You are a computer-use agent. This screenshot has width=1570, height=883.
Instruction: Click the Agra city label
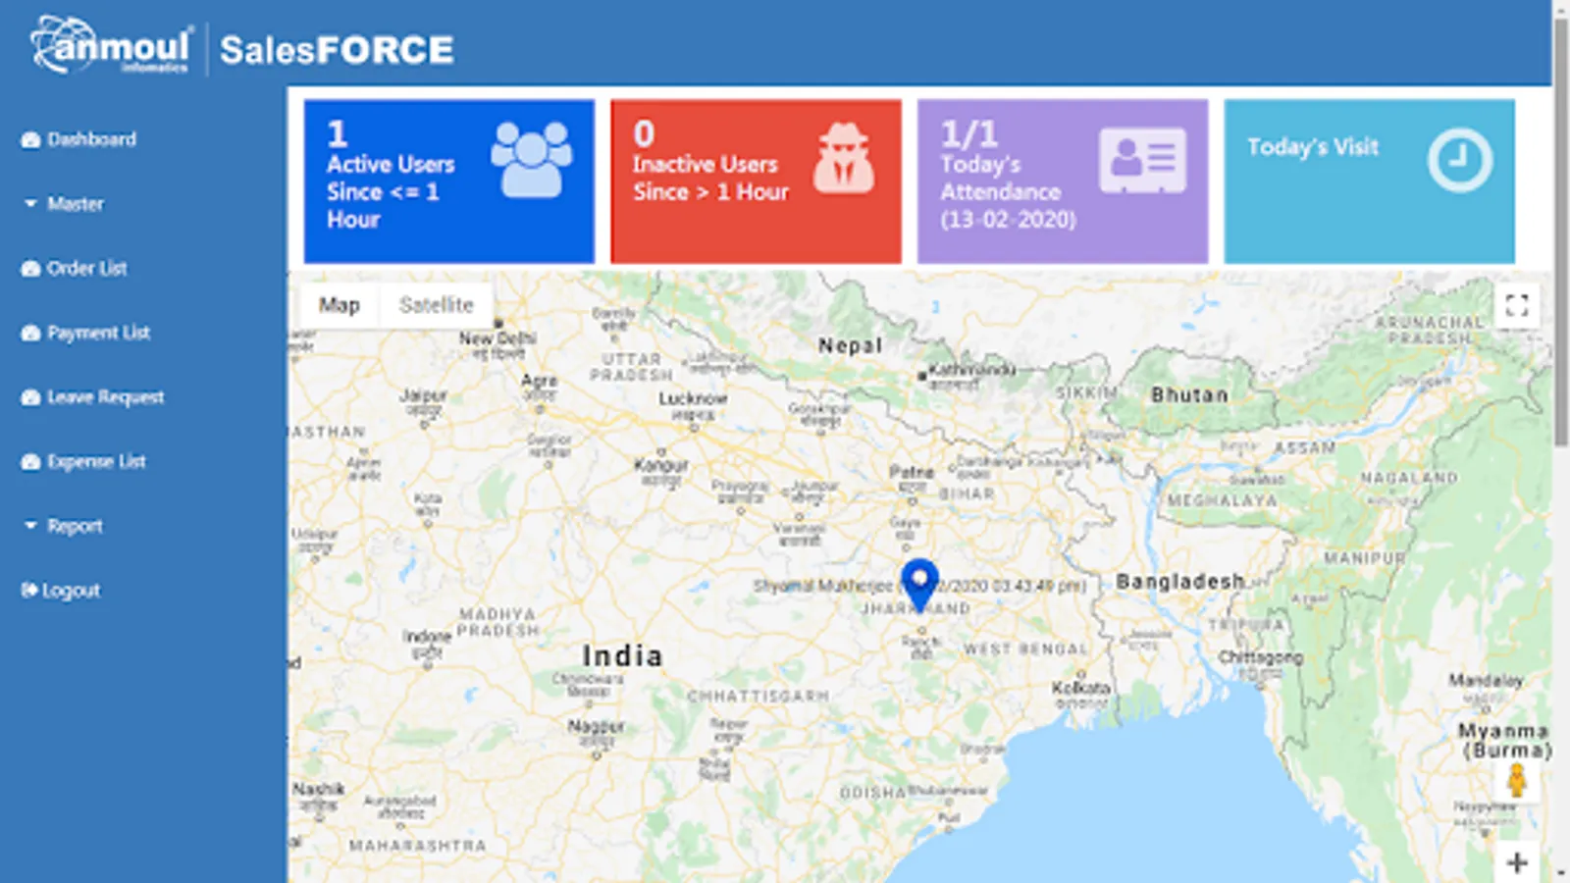click(x=539, y=381)
